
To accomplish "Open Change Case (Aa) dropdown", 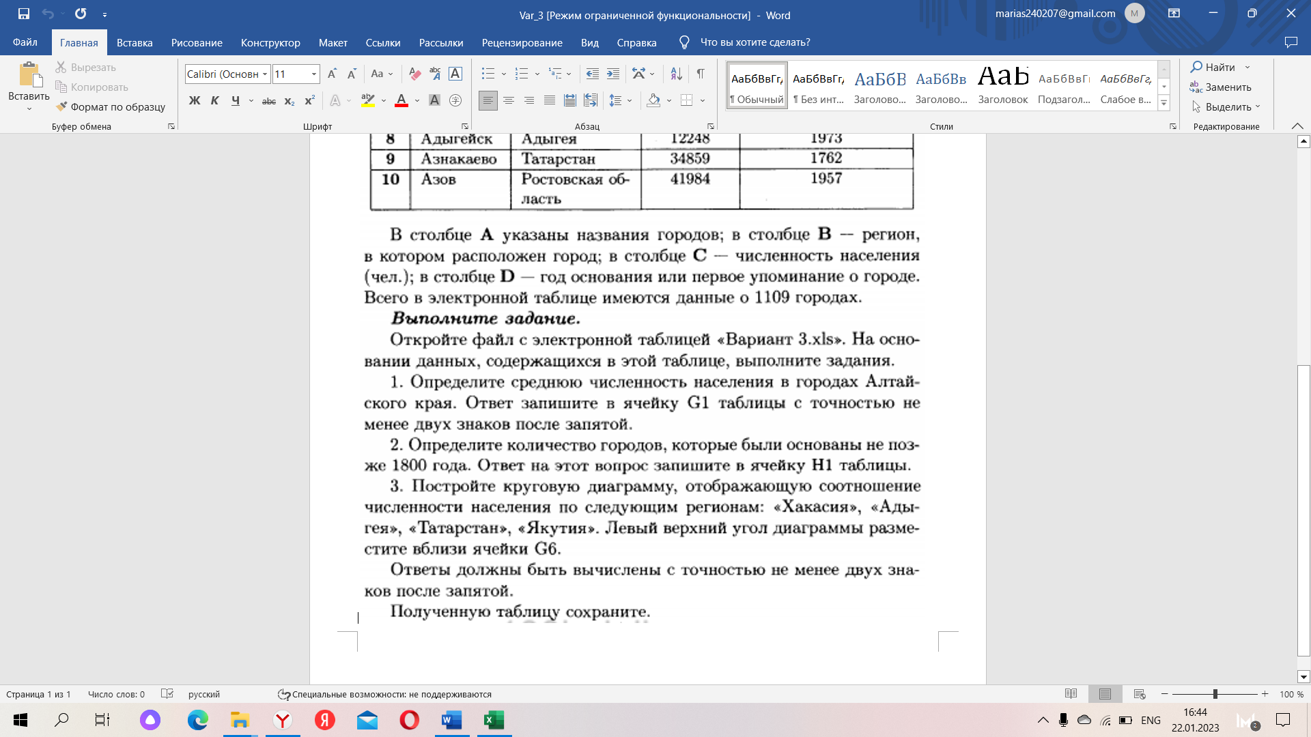I will (x=382, y=74).
